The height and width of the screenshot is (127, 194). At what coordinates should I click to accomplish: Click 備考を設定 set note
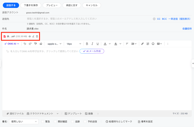(x=145, y=122)
